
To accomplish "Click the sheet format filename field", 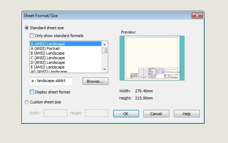I will click(51, 81).
